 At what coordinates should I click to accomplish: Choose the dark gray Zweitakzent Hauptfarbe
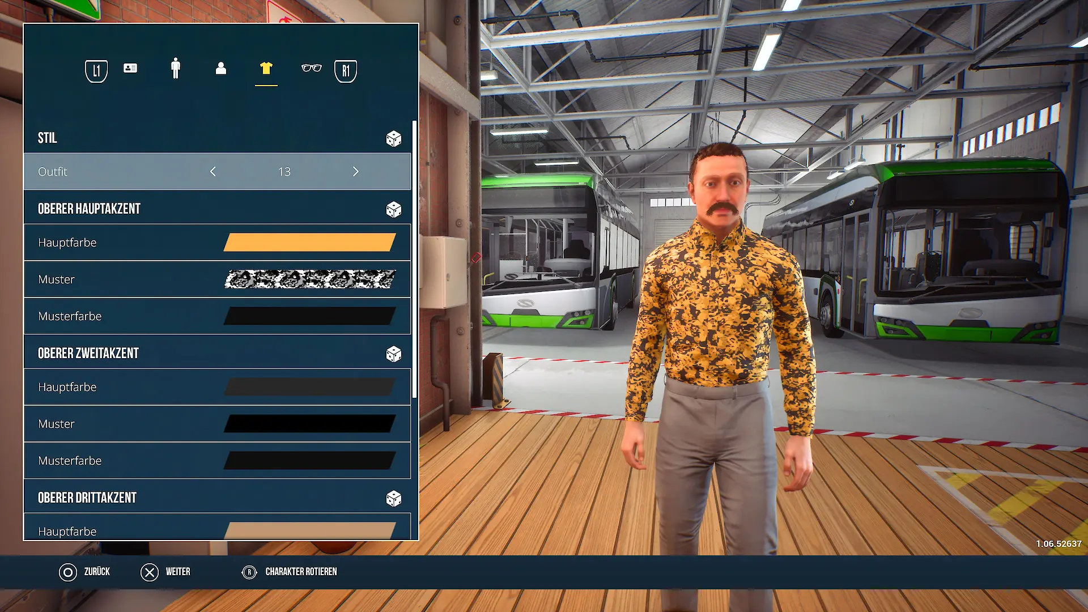[x=310, y=387]
